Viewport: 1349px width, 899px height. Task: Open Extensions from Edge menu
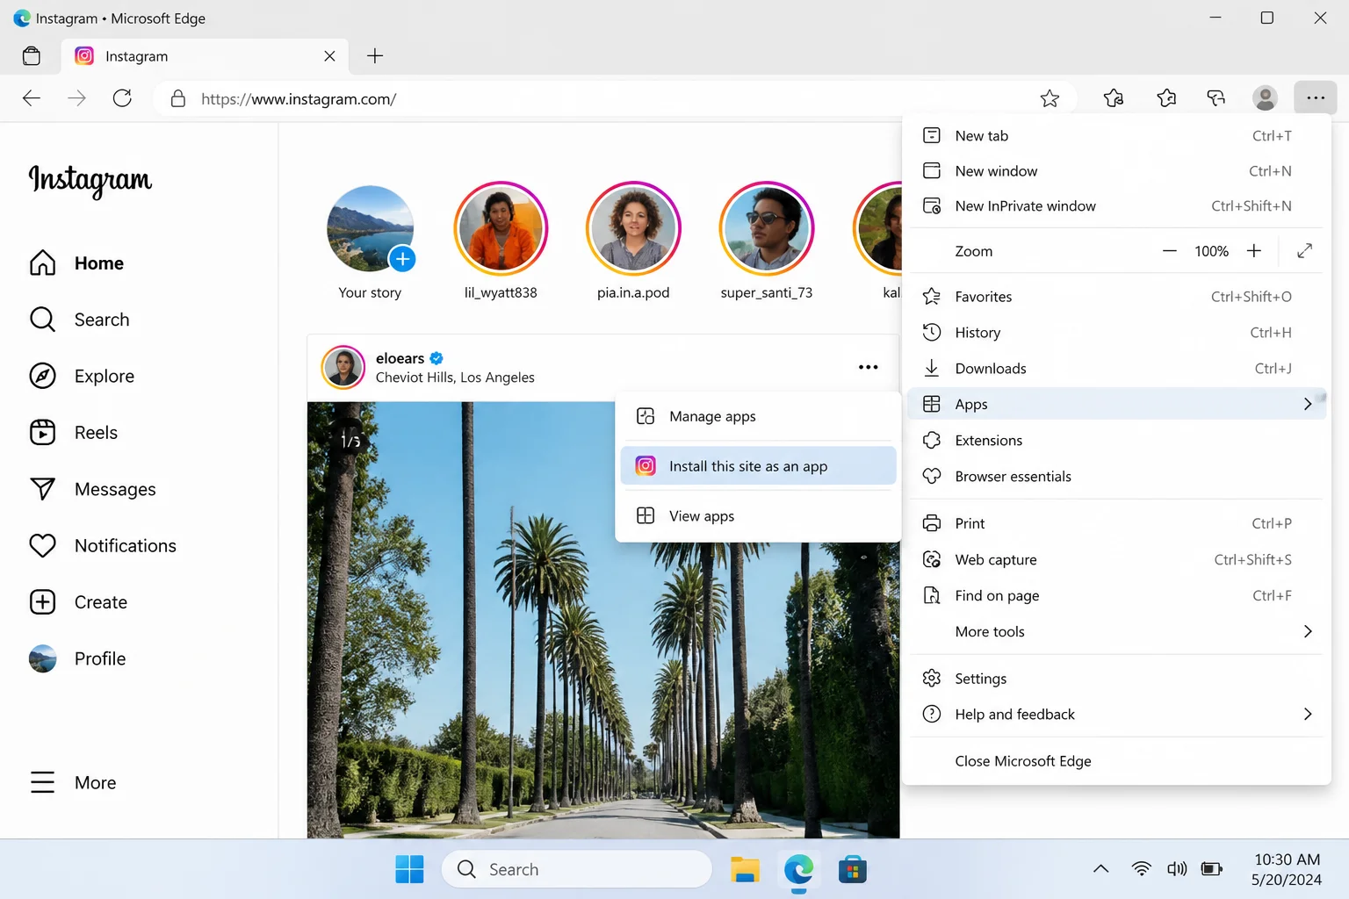(x=1115, y=441)
